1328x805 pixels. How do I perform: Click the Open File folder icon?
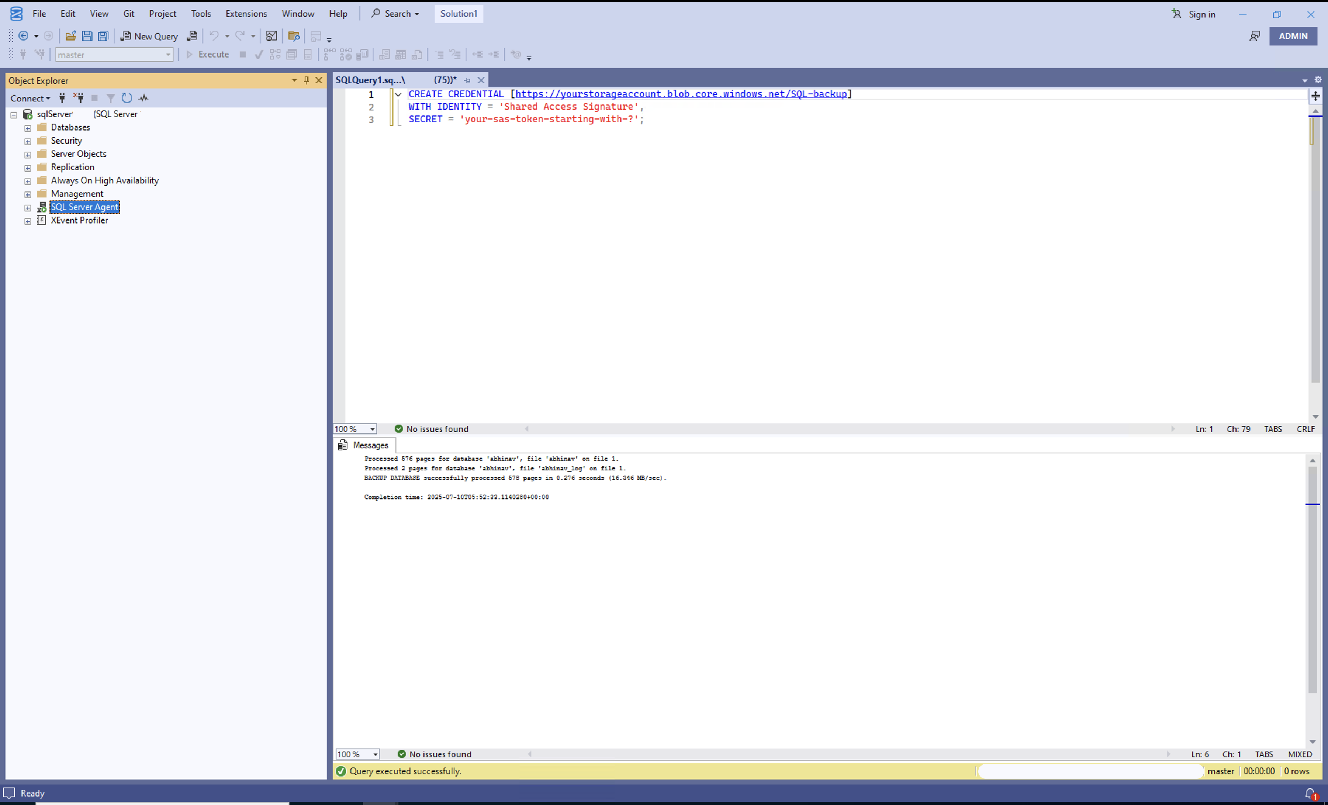click(x=70, y=36)
